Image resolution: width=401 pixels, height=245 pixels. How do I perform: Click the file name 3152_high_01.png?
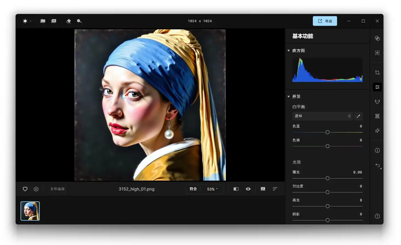tap(136, 189)
